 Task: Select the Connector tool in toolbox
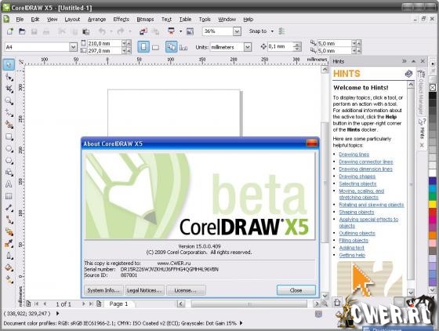coord(9,220)
